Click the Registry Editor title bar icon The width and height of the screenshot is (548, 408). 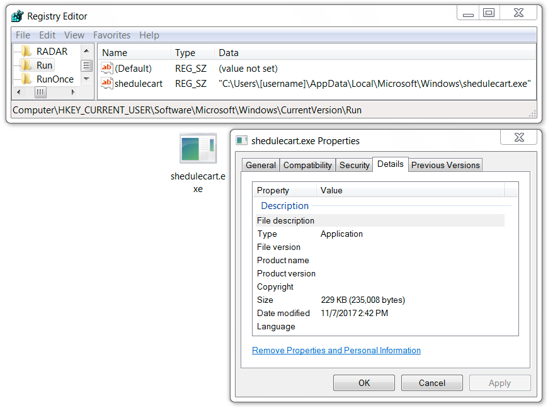coord(18,16)
